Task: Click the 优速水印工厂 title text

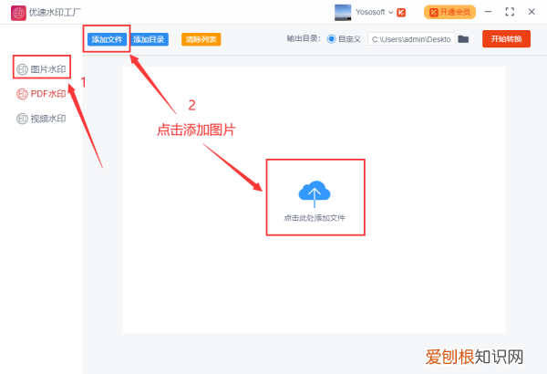Action: click(x=55, y=13)
